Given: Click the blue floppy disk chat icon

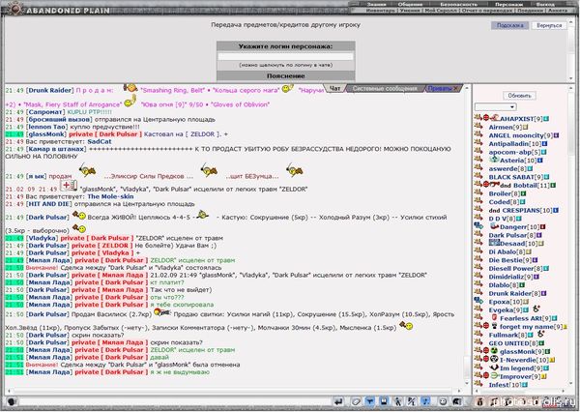Looking at the screenshot, I should click(x=384, y=401).
